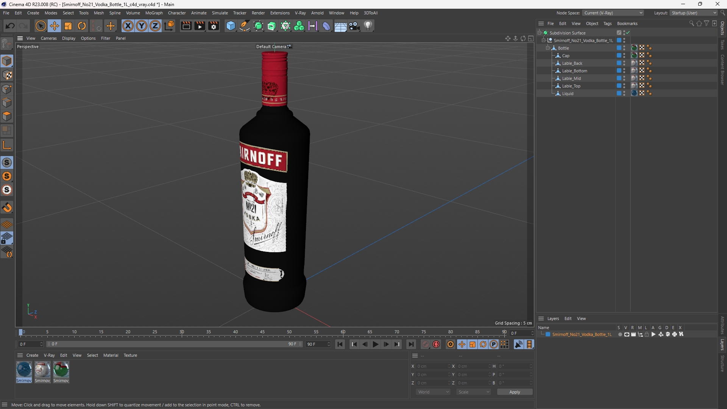Click Smirnoff layer color swatch
727x409 pixels.
[548, 334]
